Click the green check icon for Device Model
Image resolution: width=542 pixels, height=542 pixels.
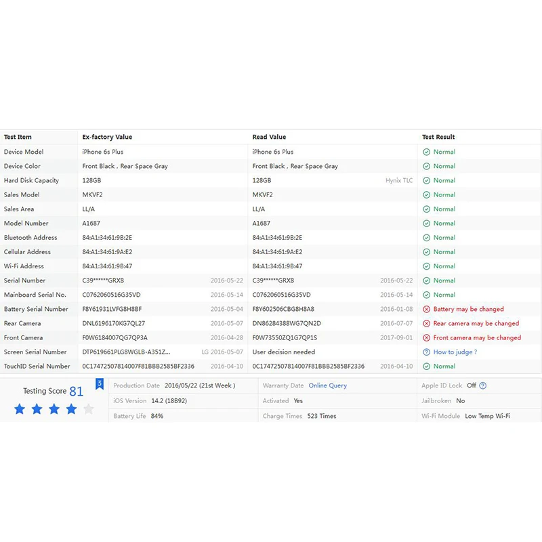[x=427, y=152]
